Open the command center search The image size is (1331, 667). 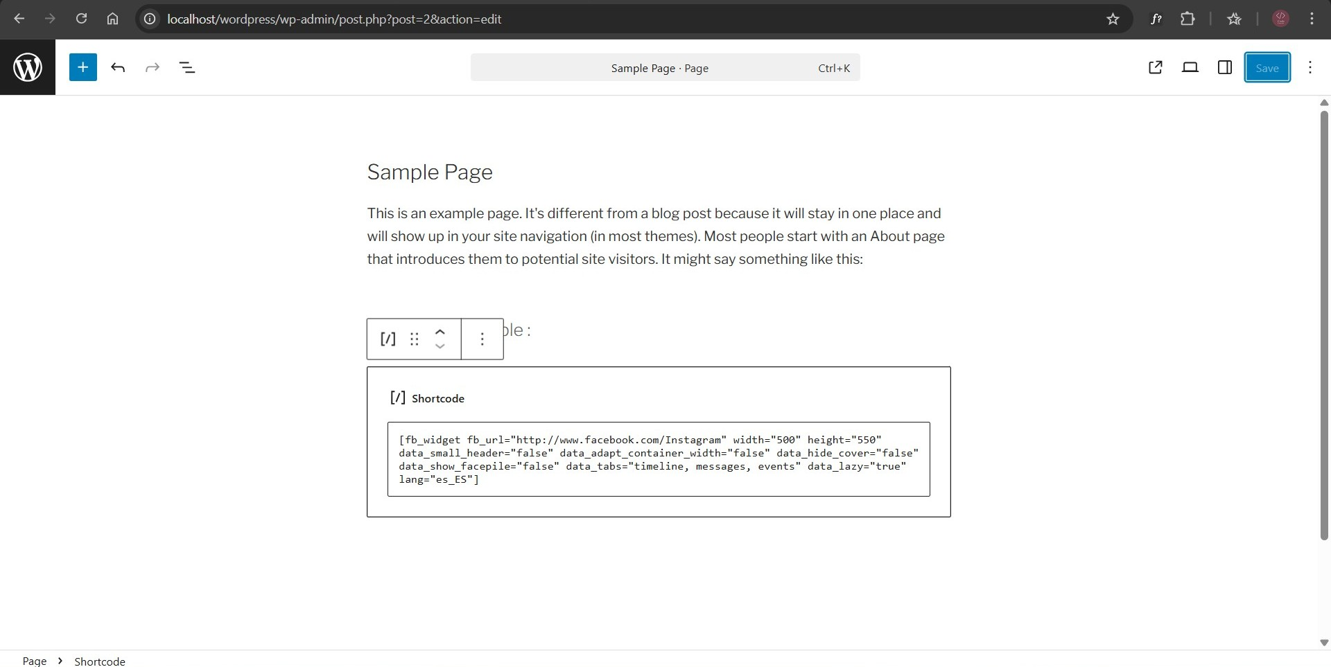pos(665,67)
